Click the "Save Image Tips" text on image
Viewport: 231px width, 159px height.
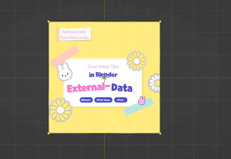[x=103, y=67]
